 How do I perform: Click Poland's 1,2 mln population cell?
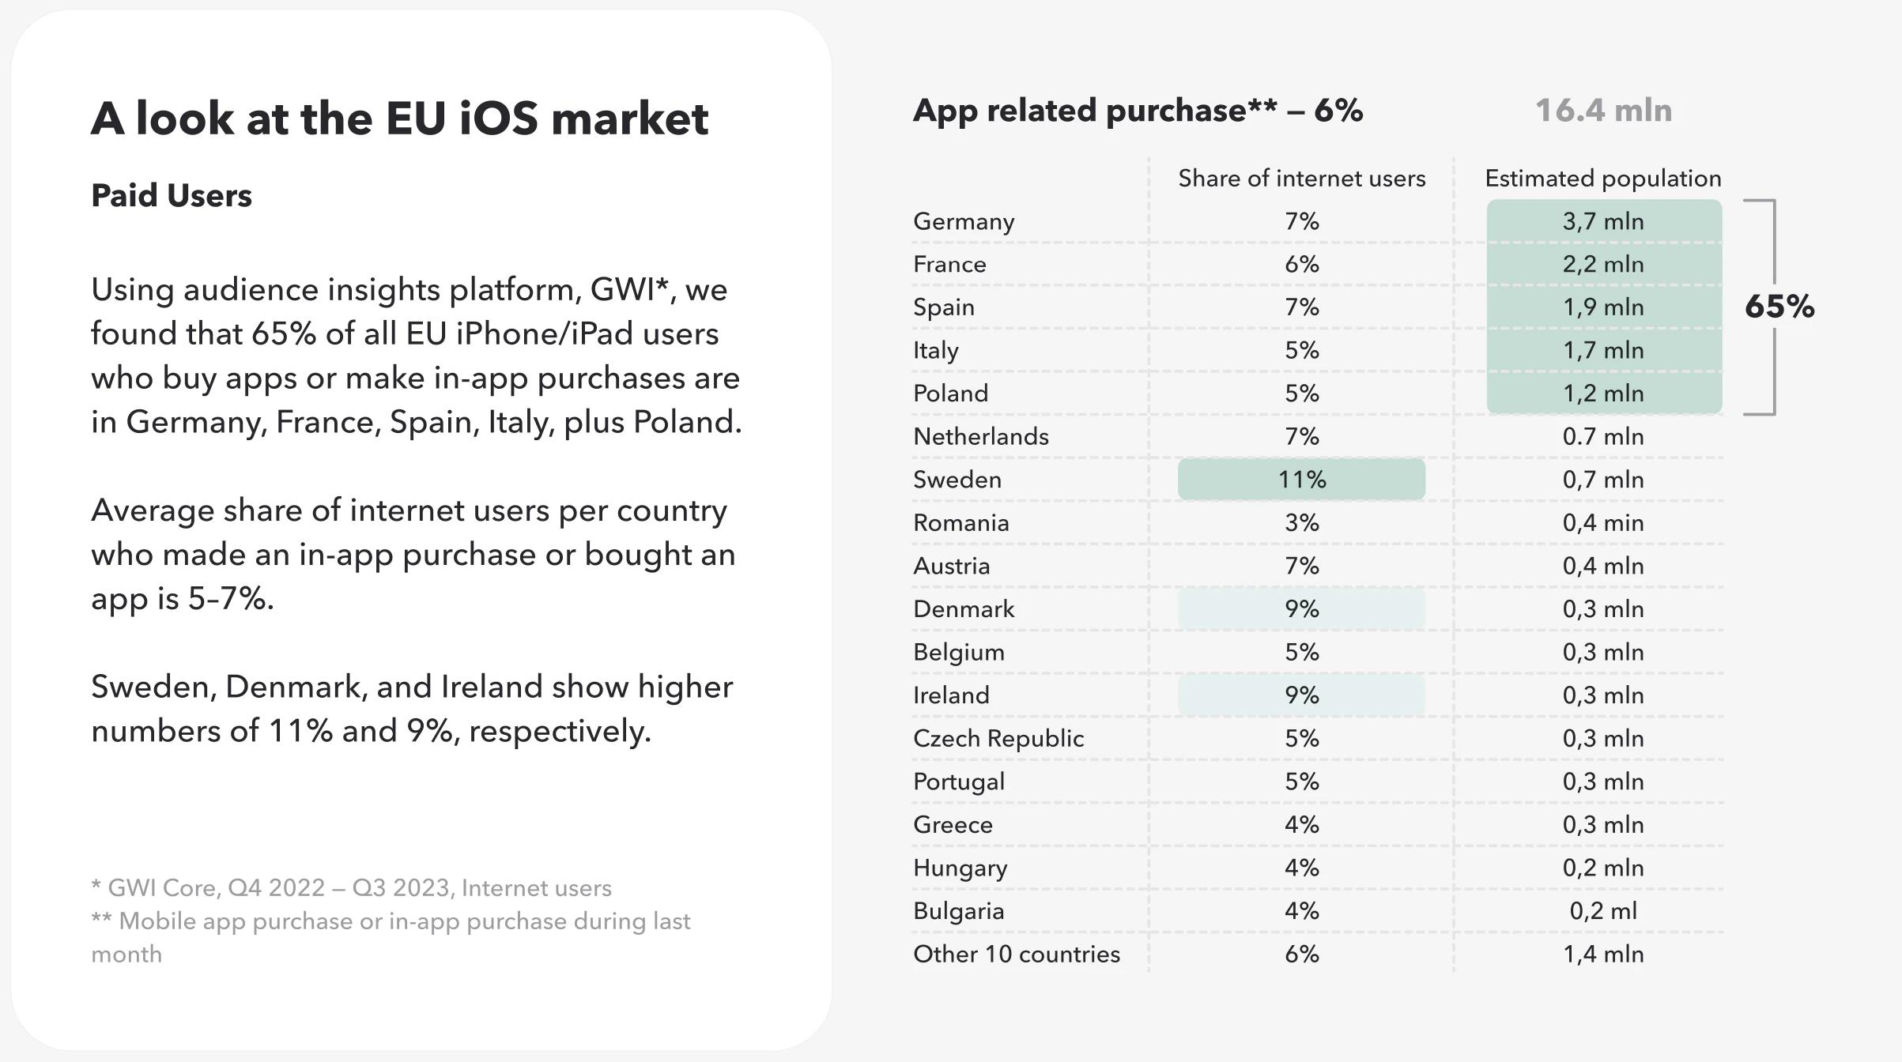(x=1603, y=394)
